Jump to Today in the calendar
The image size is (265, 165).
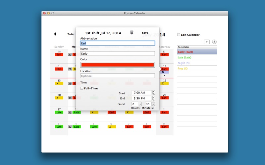71,34
